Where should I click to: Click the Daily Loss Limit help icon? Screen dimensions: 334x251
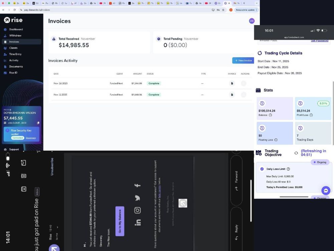pos(288,169)
